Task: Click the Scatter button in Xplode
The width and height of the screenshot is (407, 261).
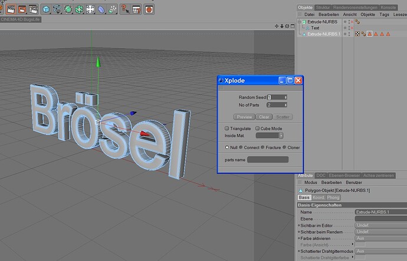Action: coord(283,117)
